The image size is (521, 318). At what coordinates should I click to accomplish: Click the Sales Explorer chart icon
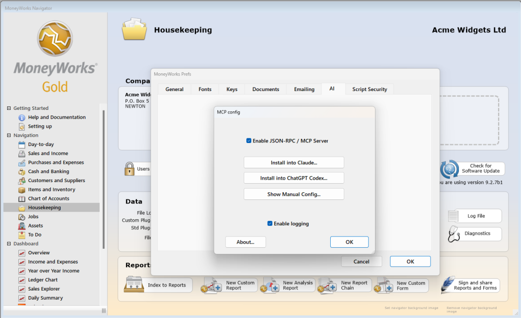coord(21,289)
